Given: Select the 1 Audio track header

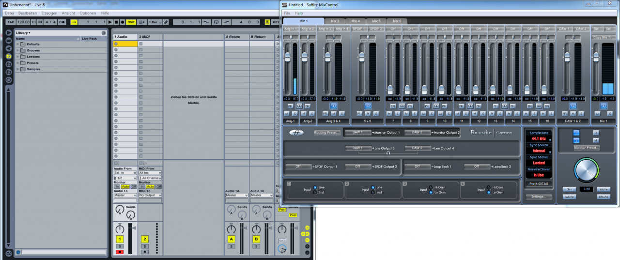Looking at the screenshot, I should (125, 37).
